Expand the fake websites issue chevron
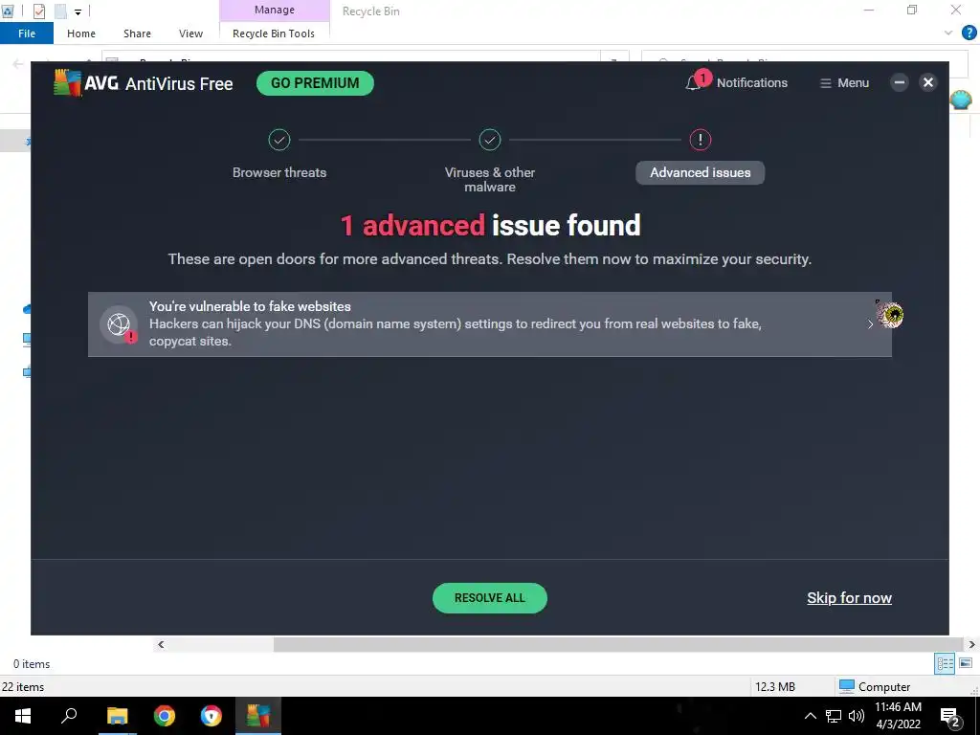The image size is (980, 735). click(x=870, y=324)
